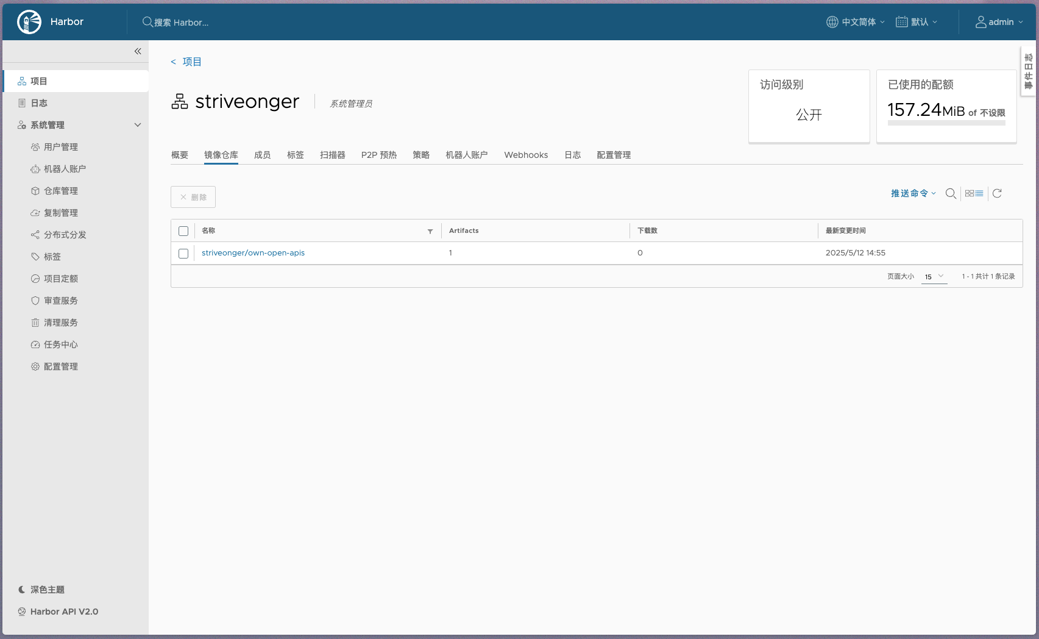The image size is (1039, 639).
Task: Open the striveonger/own-open-apis repository link
Action: tap(253, 253)
